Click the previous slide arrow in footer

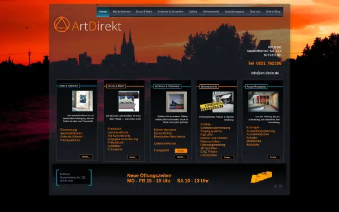point(276,186)
